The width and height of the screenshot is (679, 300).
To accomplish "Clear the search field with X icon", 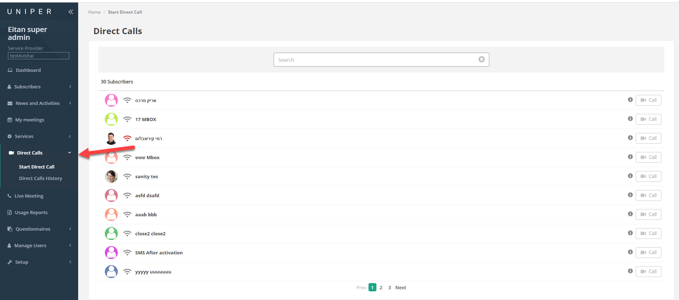I will (x=481, y=60).
